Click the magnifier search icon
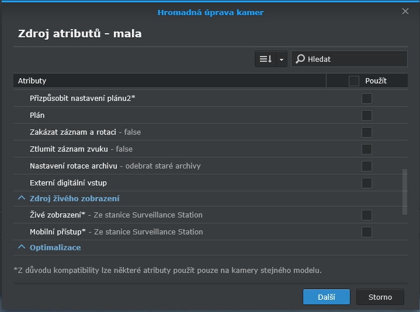 pyautogui.click(x=300, y=59)
